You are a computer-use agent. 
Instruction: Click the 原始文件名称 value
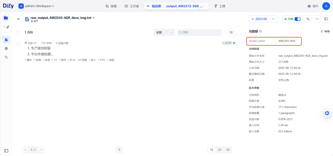point(303,55)
